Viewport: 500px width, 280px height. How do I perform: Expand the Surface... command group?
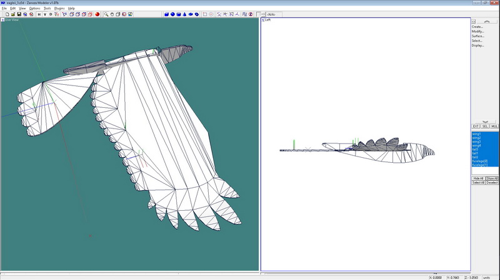pyautogui.click(x=477, y=36)
